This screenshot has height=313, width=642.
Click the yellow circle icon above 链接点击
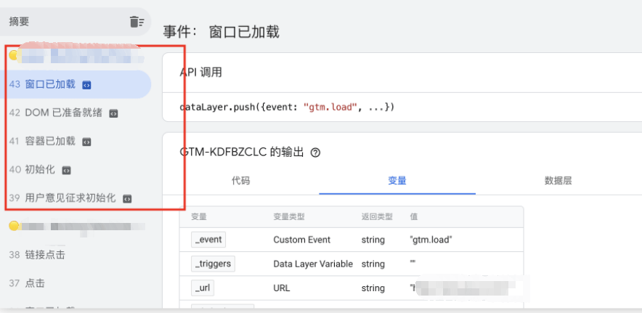tap(13, 226)
